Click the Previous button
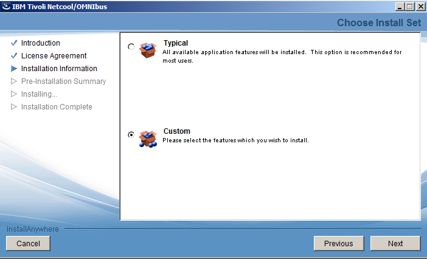This screenshot has height=259, width=427. tap(339, 243)
